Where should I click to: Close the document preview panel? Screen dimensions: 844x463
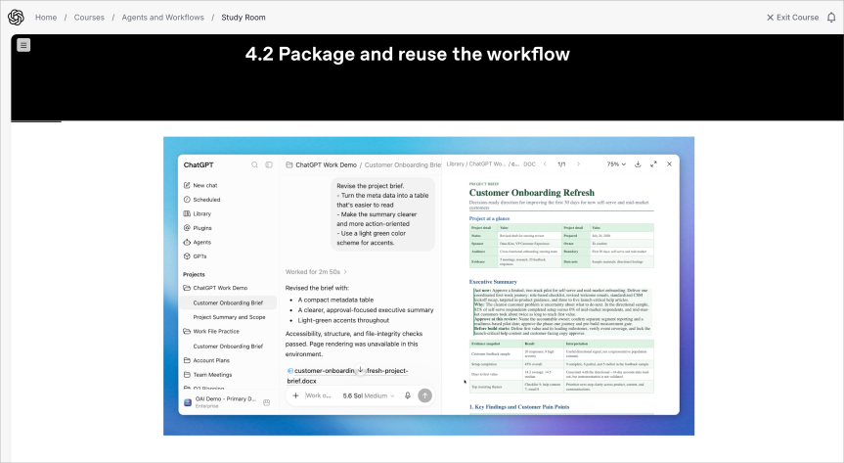[x=669, y=164]
